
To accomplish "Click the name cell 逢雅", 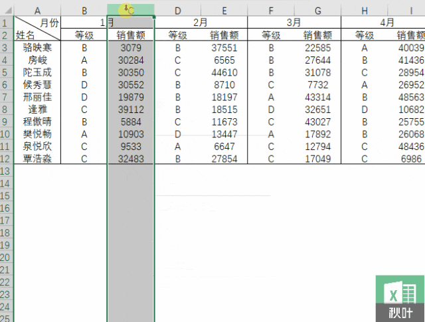I will pos(37,110).
